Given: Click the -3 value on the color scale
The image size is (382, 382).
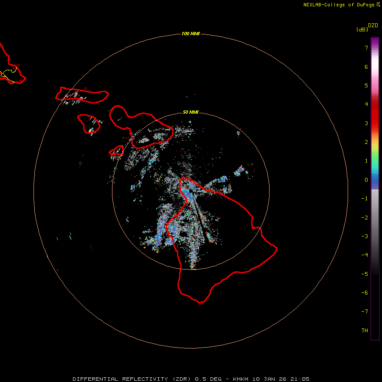Looking at the screenshot, I should click(365, 236).
